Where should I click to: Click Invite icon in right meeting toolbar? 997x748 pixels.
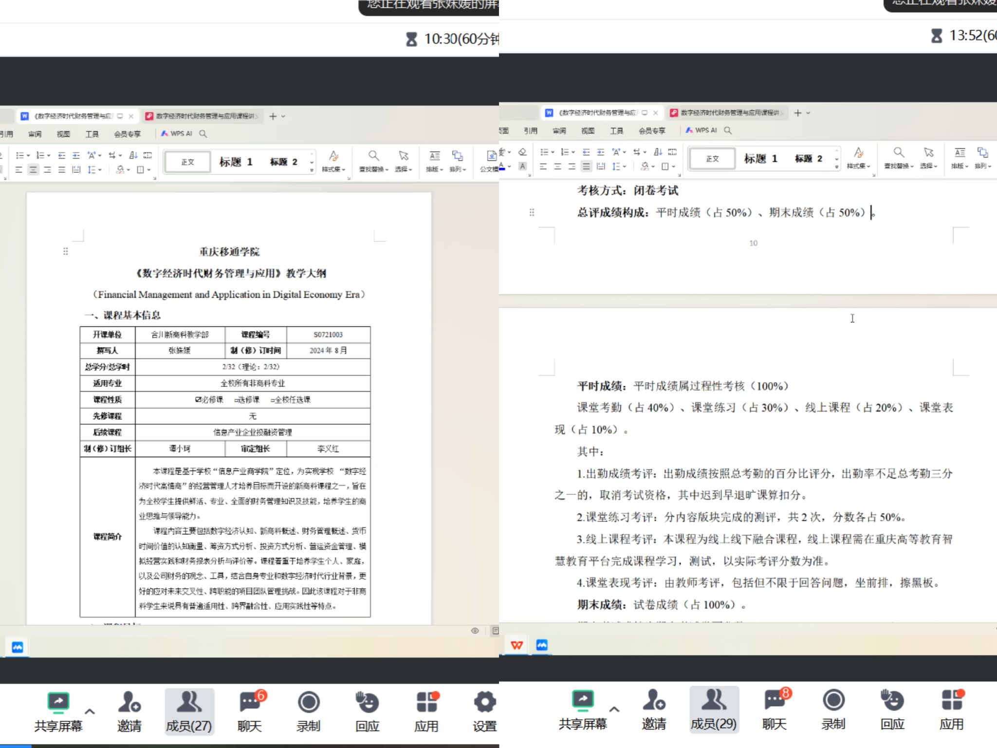point(654,700)
